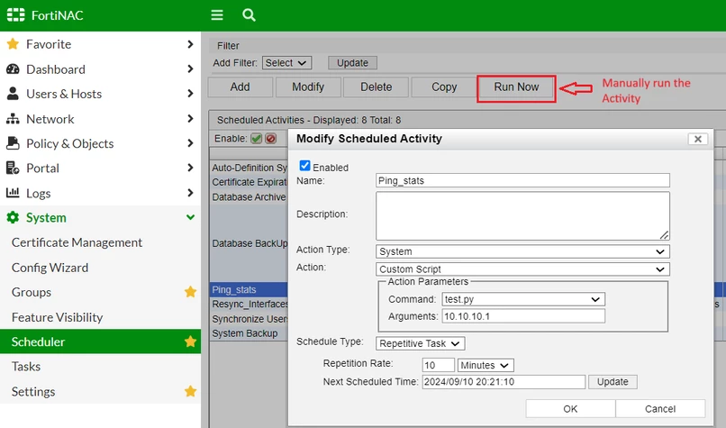Open Feature Visibility menu item
726x428 pixels.
click(x=58, y=317)
